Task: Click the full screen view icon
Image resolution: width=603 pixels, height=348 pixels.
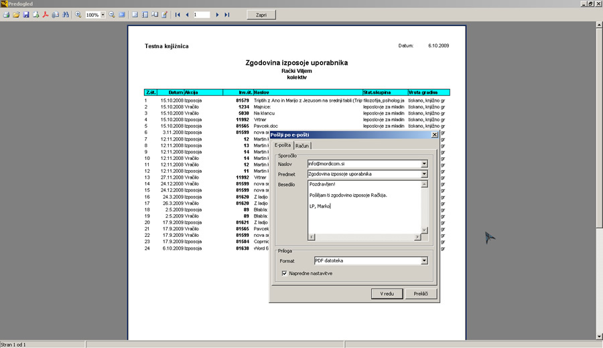Action: 122,15
